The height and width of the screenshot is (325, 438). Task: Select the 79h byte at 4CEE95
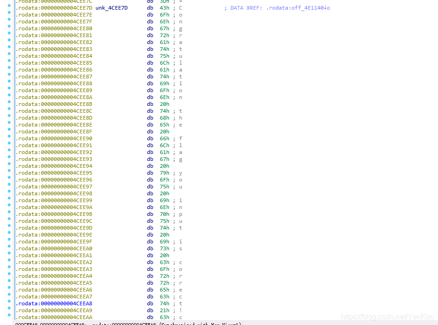click(164, 173)
